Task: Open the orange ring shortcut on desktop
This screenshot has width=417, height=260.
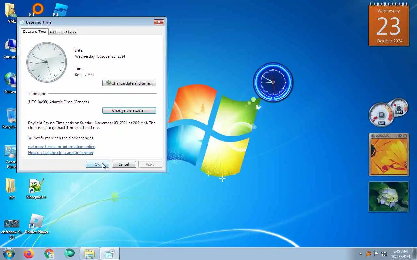Action: tap(36, 9)
